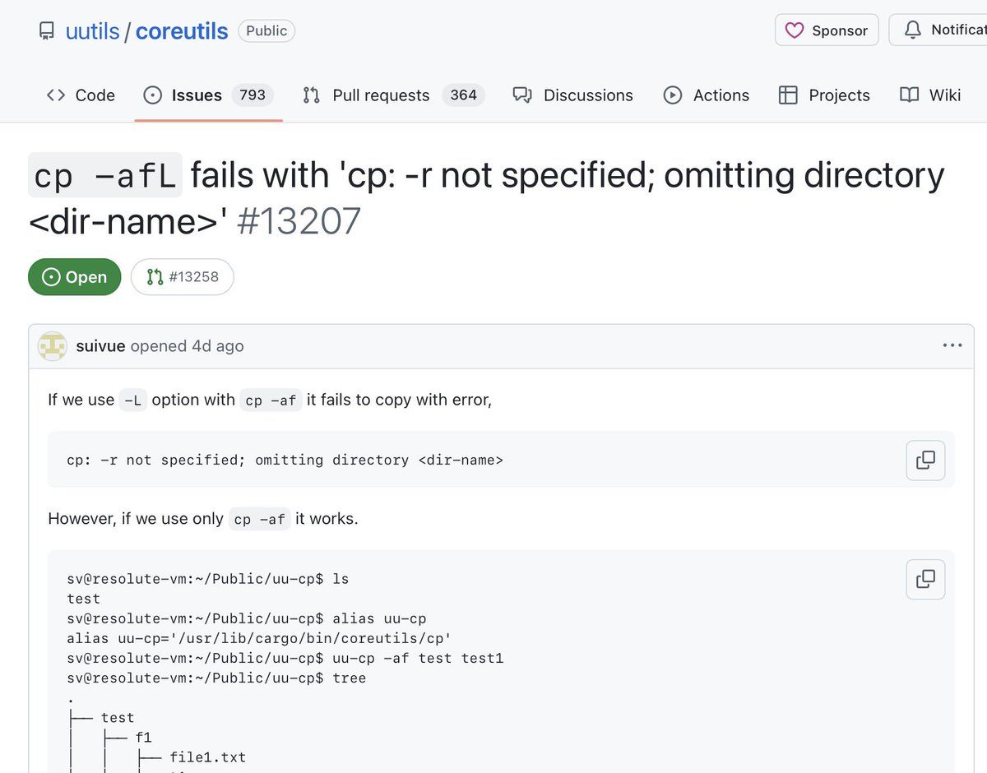Click the 'opened 4d ago' timestamp
Image resolution: width=987 pixels, height=773 pixels.
188,346
